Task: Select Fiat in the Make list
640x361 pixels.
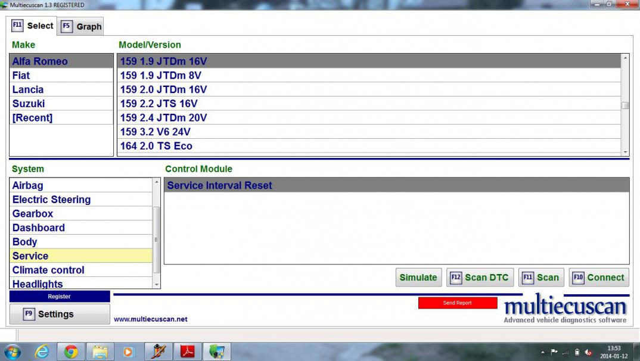Action: (x=61, y=76)
